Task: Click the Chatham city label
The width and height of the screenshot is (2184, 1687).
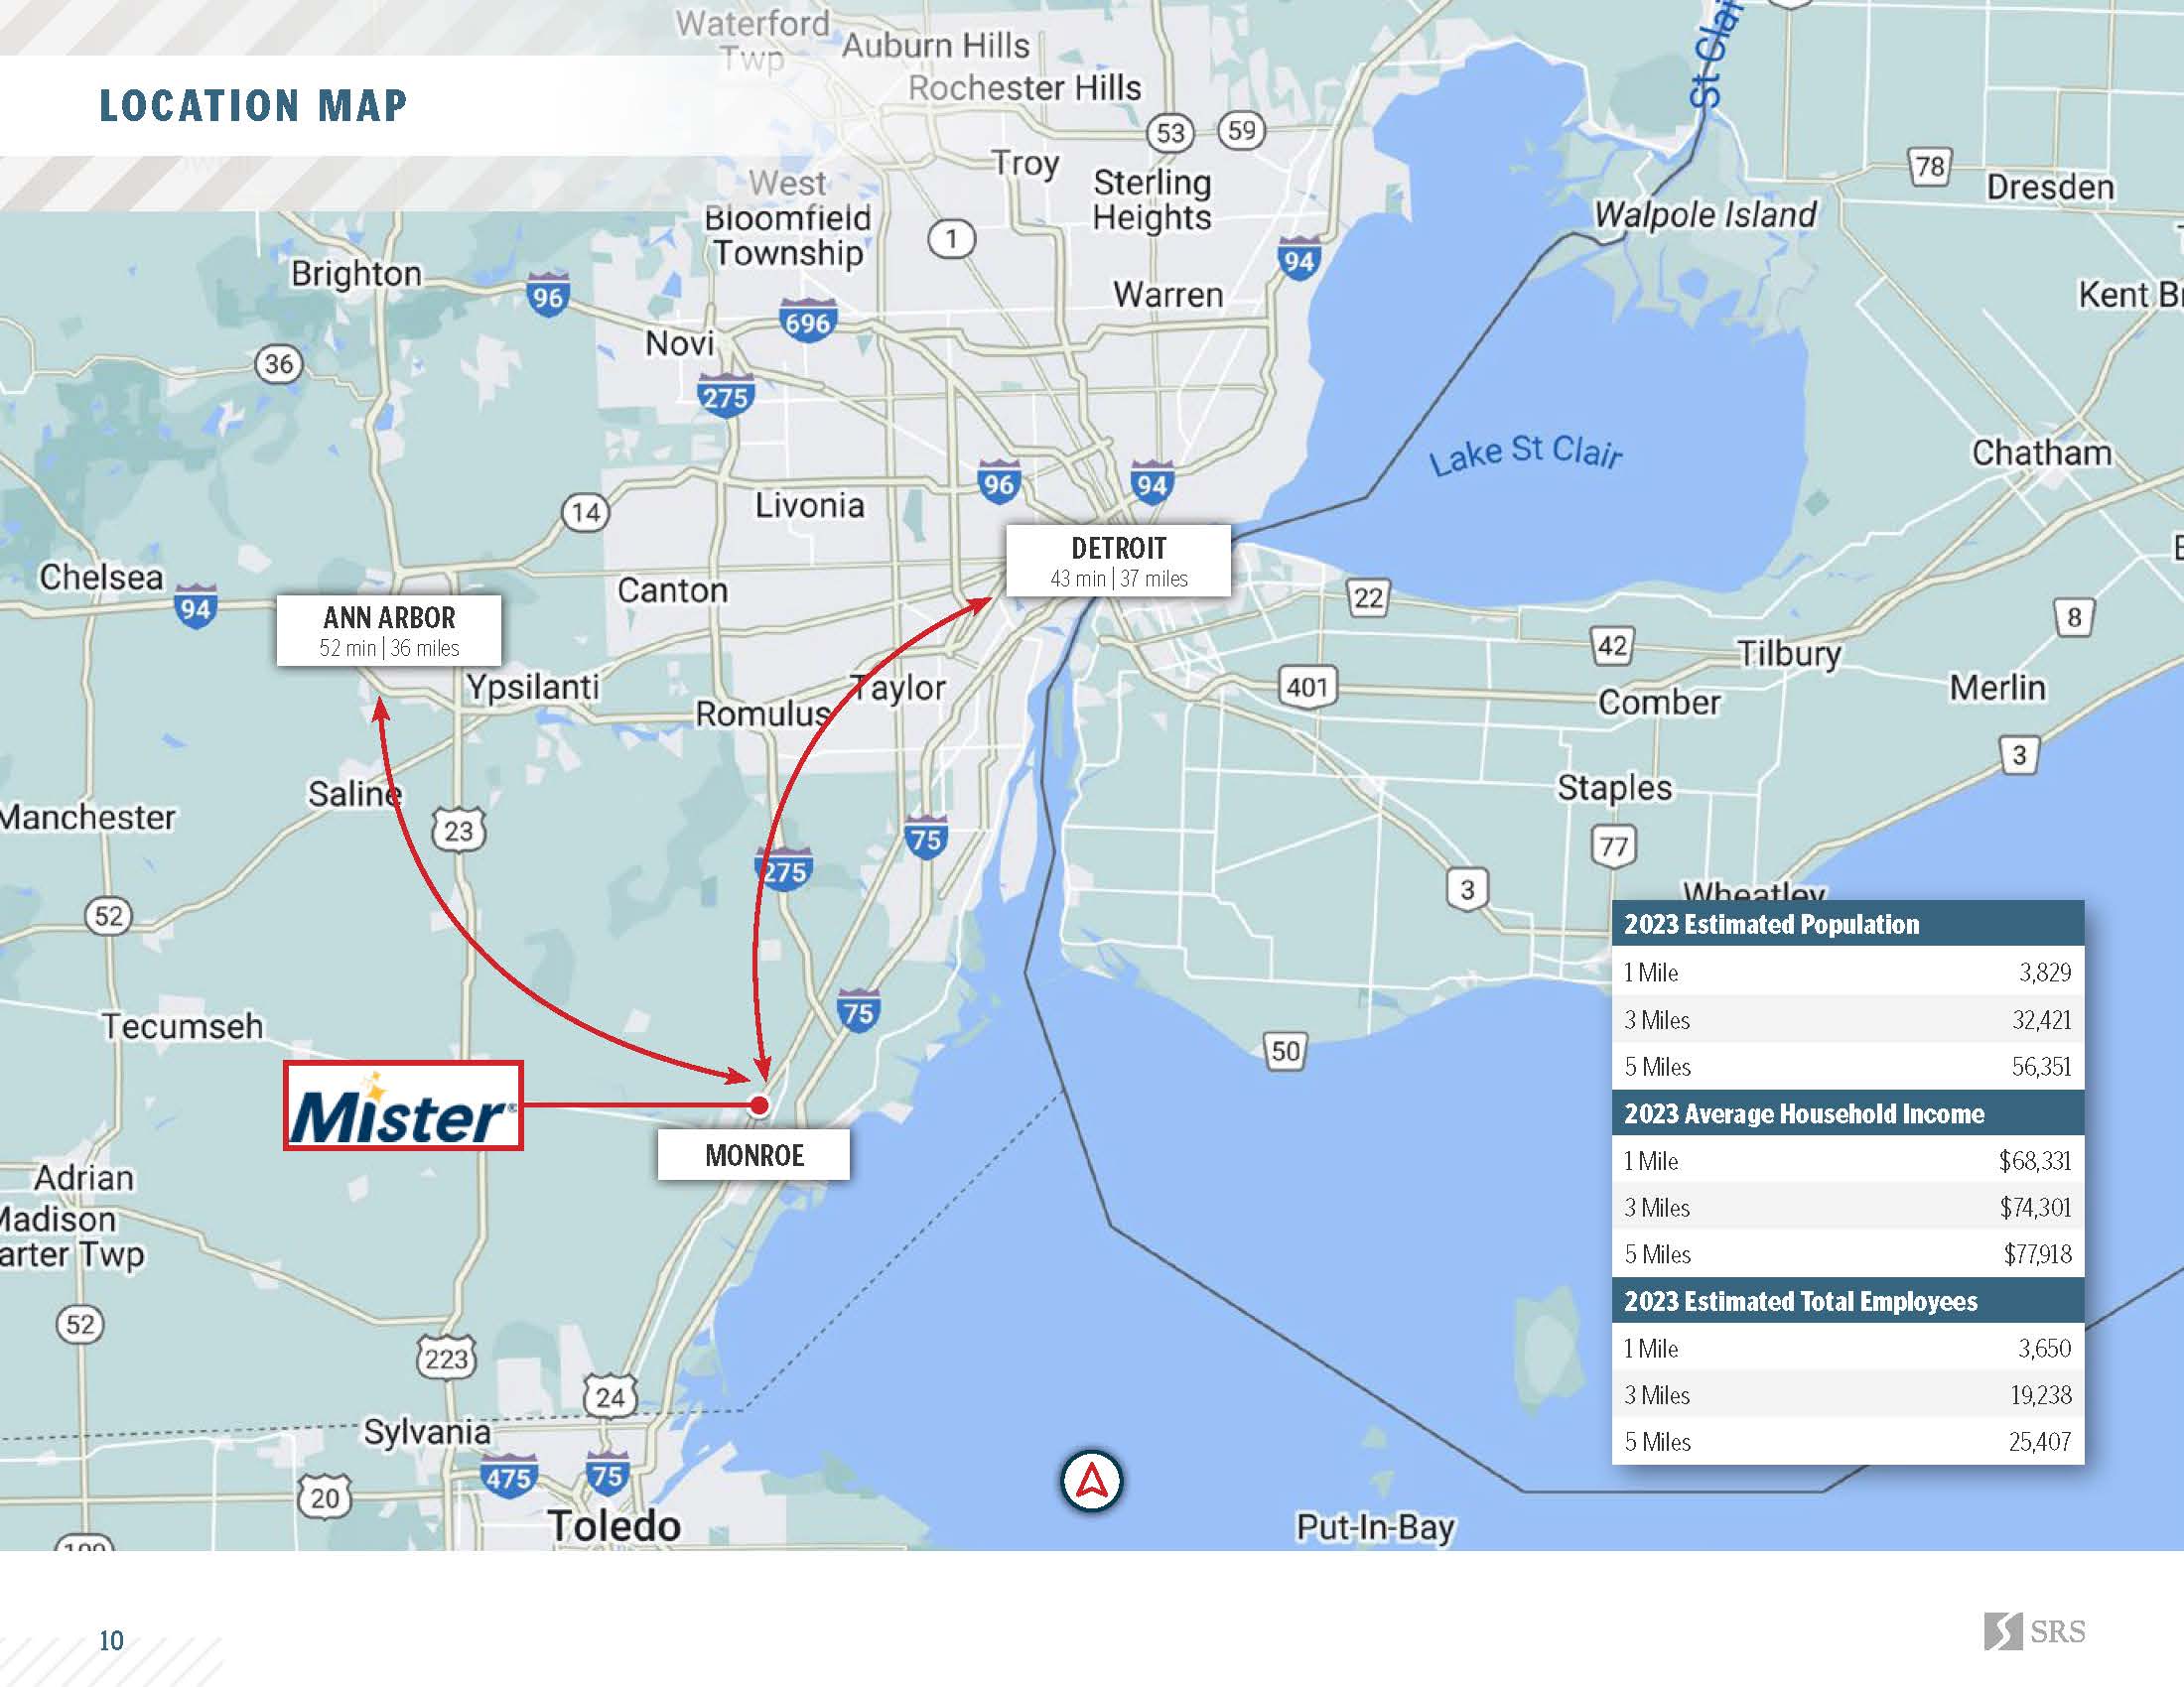Action: tap(2042, 453)
